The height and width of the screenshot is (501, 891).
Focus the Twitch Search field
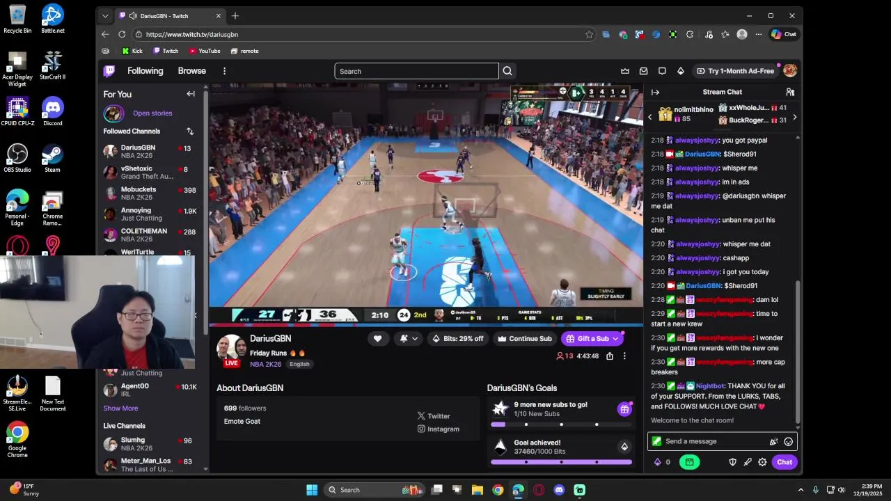tap(416, 71)
